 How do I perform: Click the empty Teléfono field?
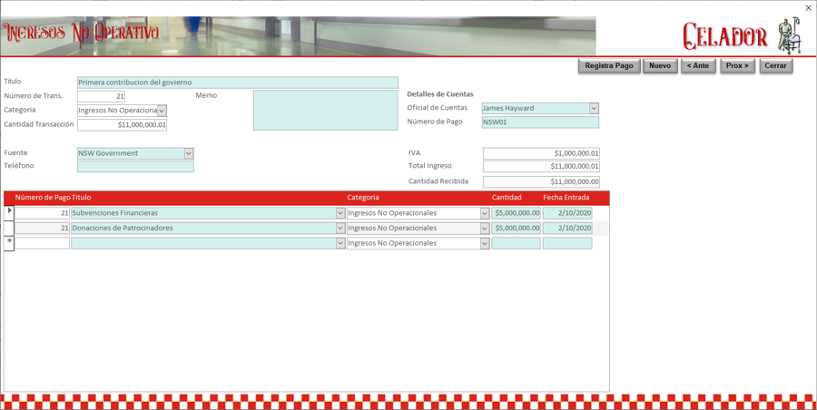135,166
